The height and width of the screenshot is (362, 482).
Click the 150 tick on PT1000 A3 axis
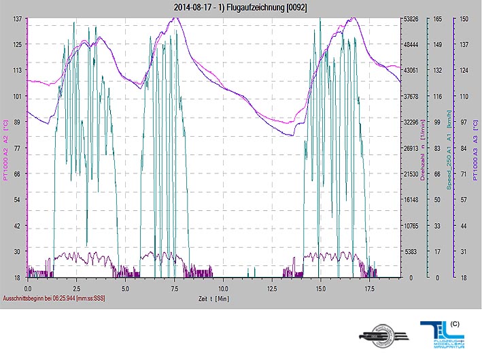pyautogui.click(x=464, y=19)
